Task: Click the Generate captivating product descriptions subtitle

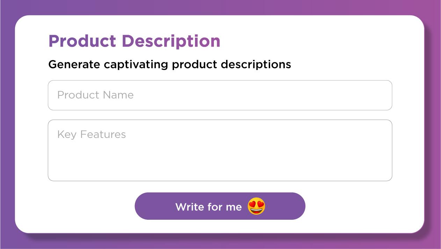Action: tap(169, 64)
